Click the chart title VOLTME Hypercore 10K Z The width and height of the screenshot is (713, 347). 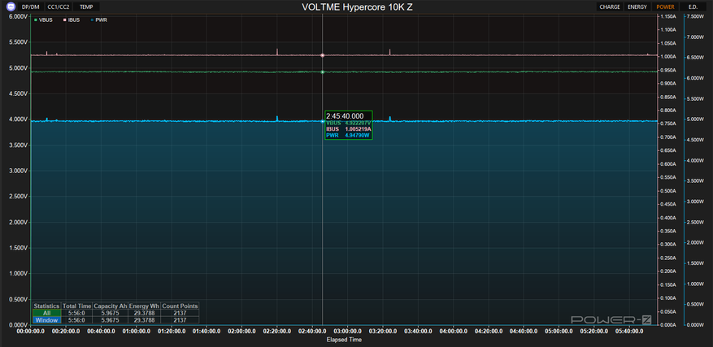coord(357,7)
